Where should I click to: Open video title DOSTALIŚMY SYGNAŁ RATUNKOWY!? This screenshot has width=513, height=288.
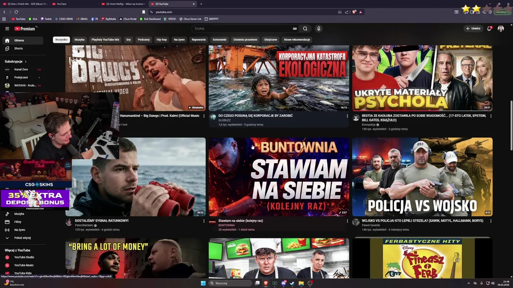102,221
